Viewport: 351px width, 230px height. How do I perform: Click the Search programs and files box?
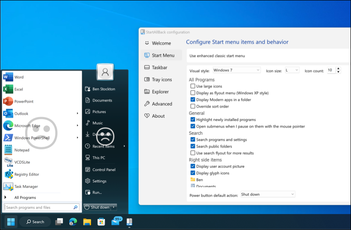pyautogui.click(x=39, y=207)
